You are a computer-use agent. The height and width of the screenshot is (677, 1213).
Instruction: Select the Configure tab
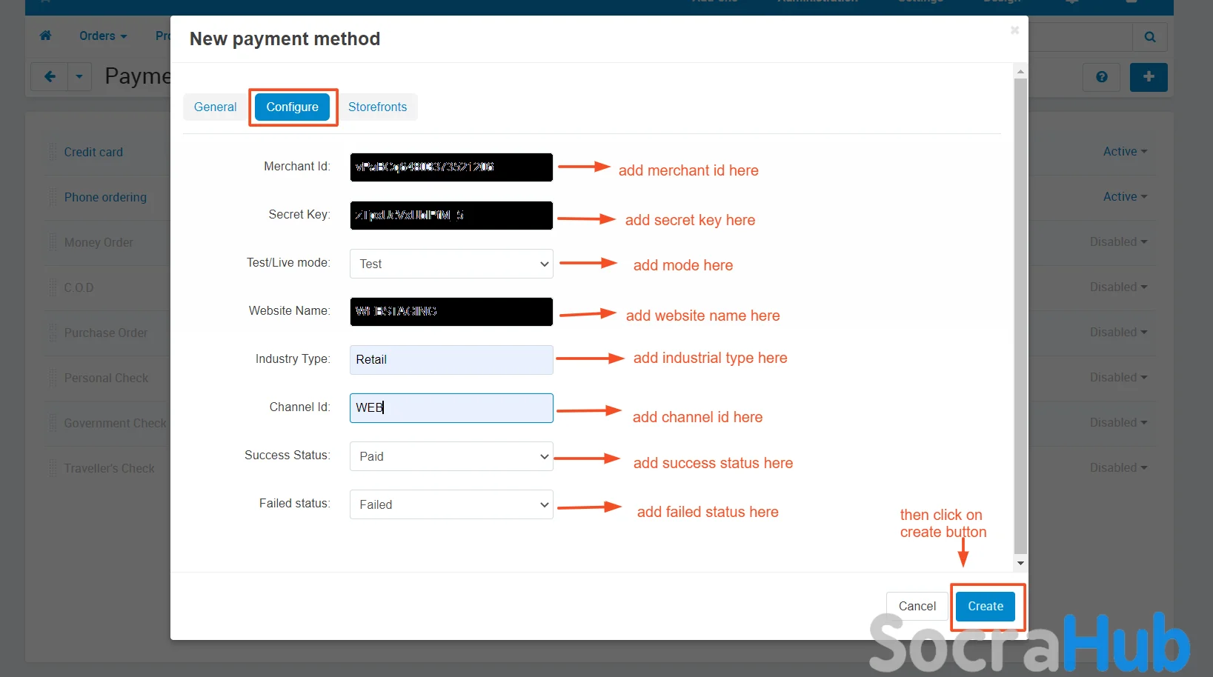293,107
